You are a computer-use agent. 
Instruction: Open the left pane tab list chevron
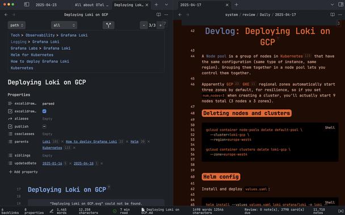click(x=166, y=5)
